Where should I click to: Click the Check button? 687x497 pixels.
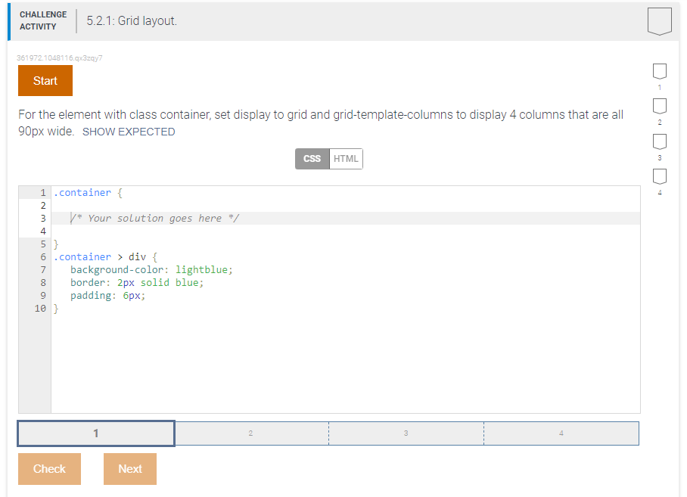48,469
